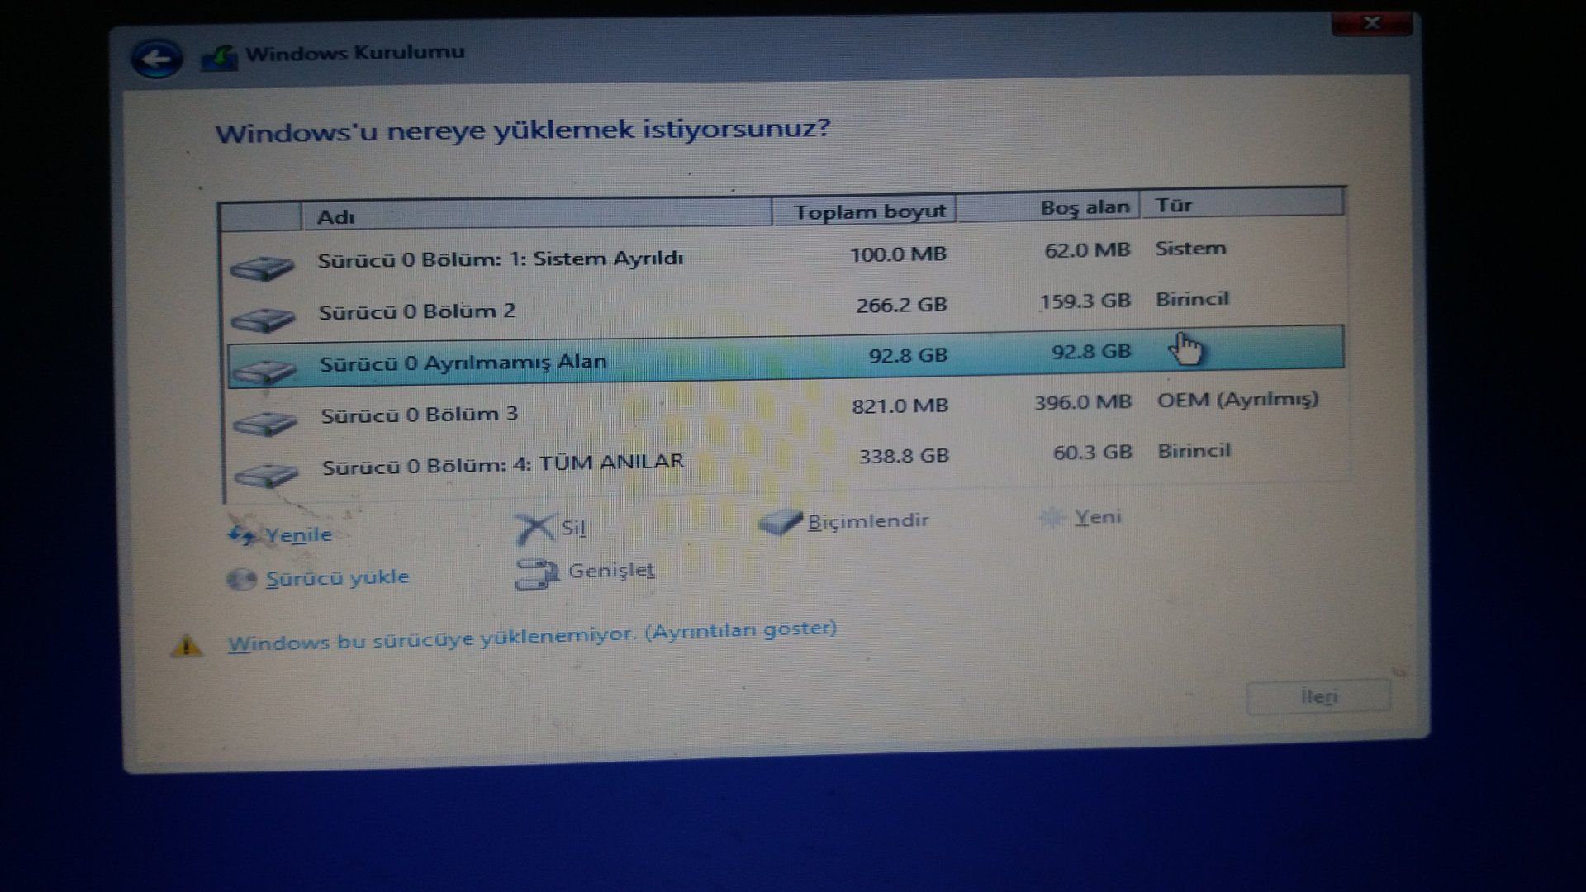Click the Yenile refresh icon
Screen dimensions: 1586x892
[x=242, y=535]
